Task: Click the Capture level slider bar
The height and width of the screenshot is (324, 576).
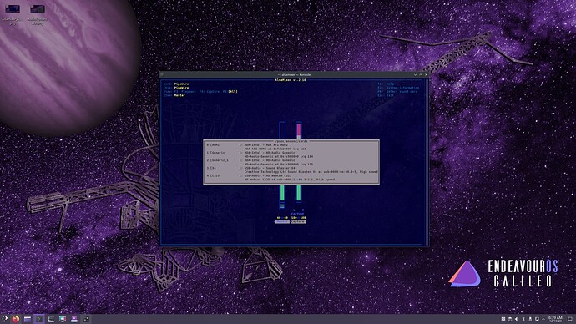Action: pyautogui.click(x=298, y=162)
